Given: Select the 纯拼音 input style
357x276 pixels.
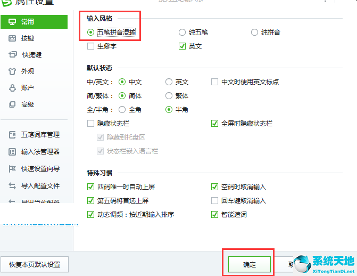Looking at the screenshot, I should pos(254,33).
